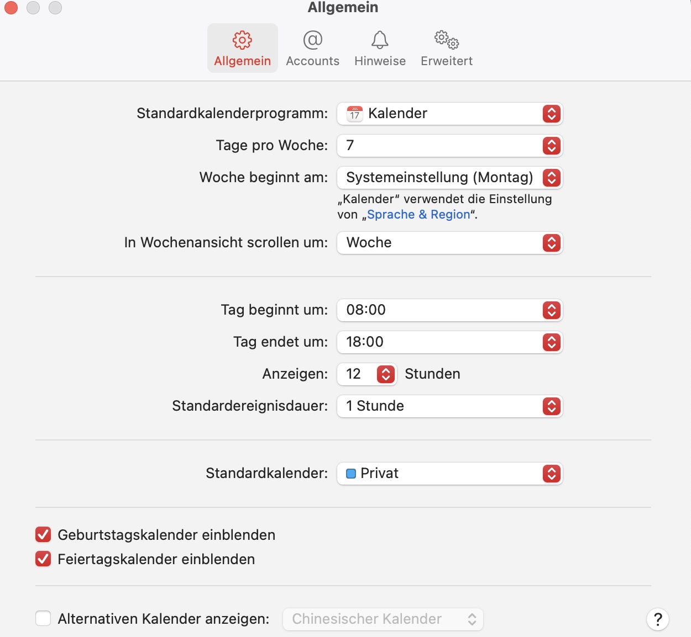Open the Tag beginnt um dropdown

[449, 310]
